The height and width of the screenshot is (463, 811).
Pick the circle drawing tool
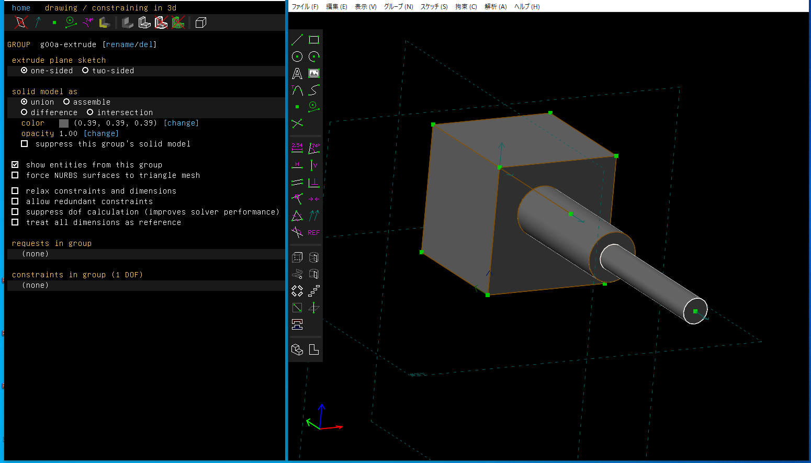[297, 57]
